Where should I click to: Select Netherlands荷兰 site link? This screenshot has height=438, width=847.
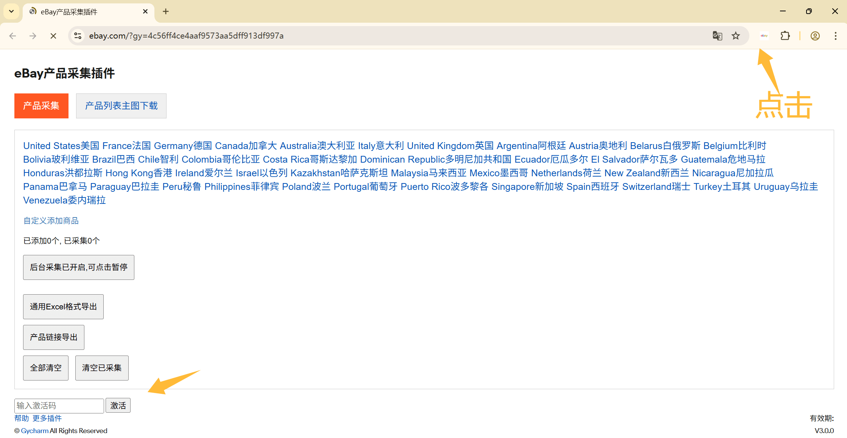[x=566, y=173]
